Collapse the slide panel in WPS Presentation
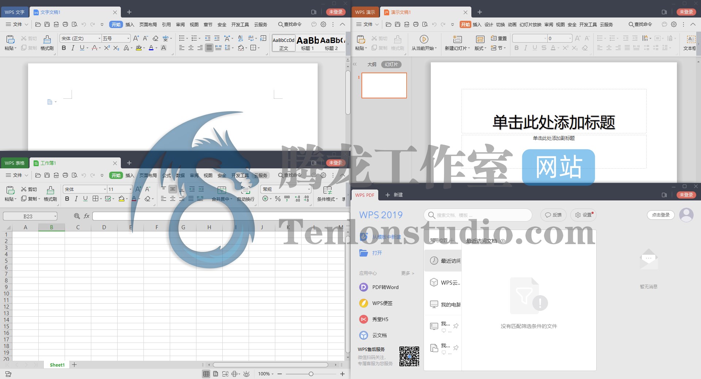Screen dimensions: 701x379 [355, 64]
